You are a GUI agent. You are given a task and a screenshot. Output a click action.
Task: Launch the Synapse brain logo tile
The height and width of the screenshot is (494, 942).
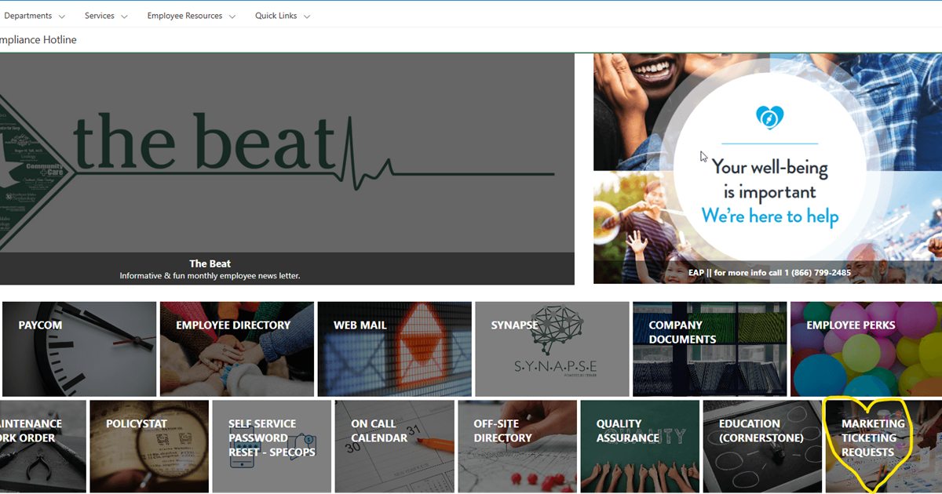[x=552, y=349]
